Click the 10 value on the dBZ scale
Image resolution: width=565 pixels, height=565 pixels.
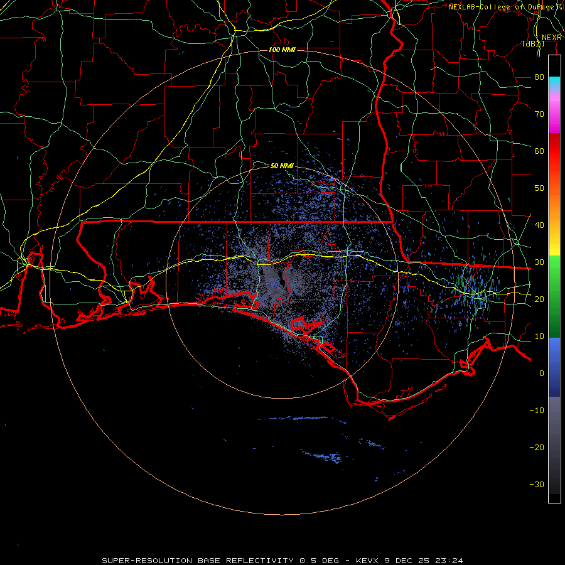539,336
